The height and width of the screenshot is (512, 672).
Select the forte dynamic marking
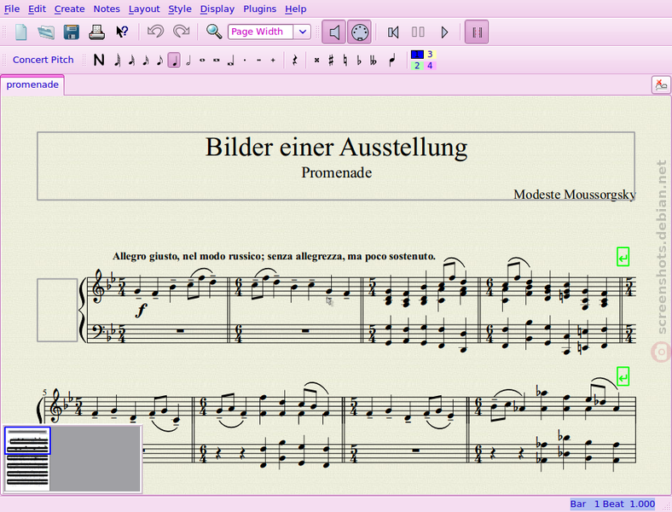(141, 310)
